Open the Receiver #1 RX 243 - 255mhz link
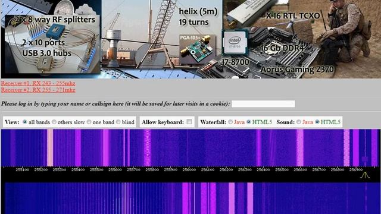Viewport: 381px width, 214px height. tap(38, 83)
